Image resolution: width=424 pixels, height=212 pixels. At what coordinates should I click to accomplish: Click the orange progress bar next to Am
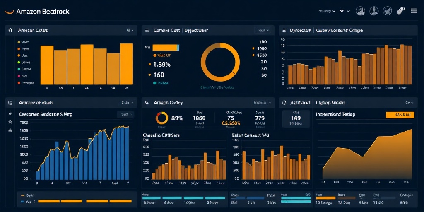pos(166,48)
